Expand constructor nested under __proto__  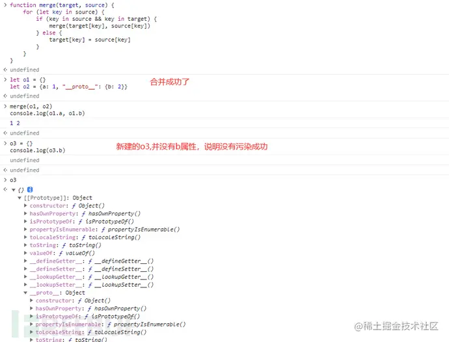31,300
